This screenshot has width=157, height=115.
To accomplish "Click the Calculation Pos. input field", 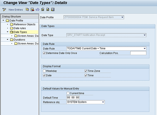I will coord(138,53).
